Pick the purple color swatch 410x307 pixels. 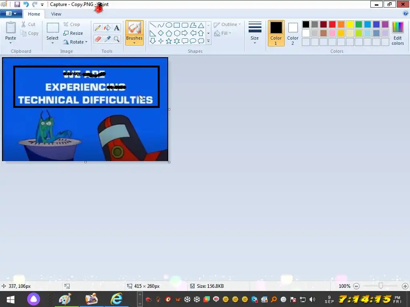coord(385,24)
